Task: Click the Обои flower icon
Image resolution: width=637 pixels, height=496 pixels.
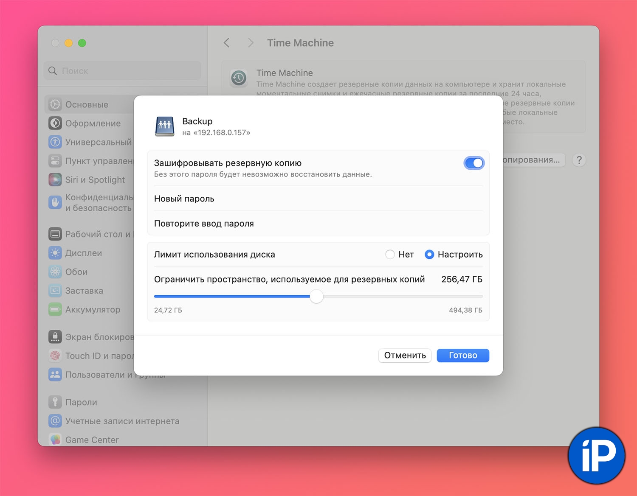Action: [55, 272]
